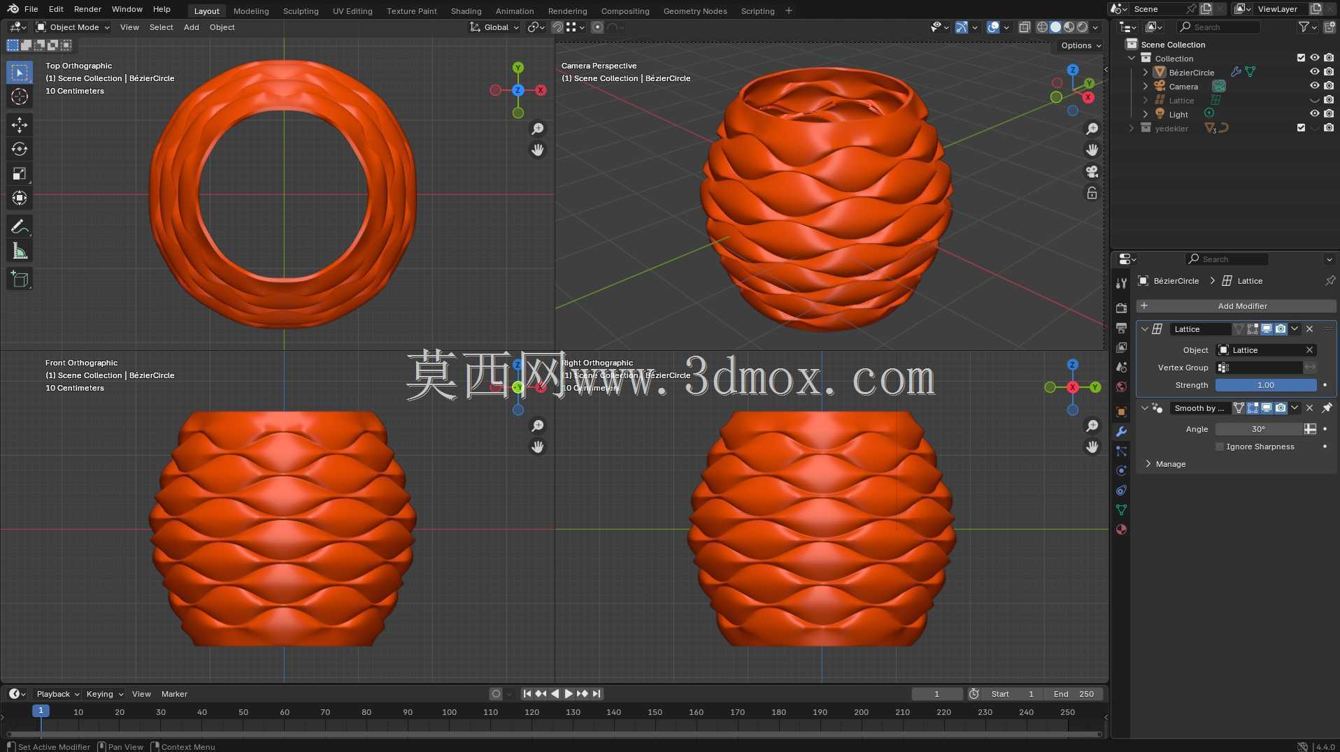Open the Playback menu in timeline
The image size is (1340, 752).
click(58, 694)
